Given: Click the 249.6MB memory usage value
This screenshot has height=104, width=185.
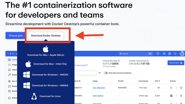Looking at the screenshot, I should [x=134, y=64].
